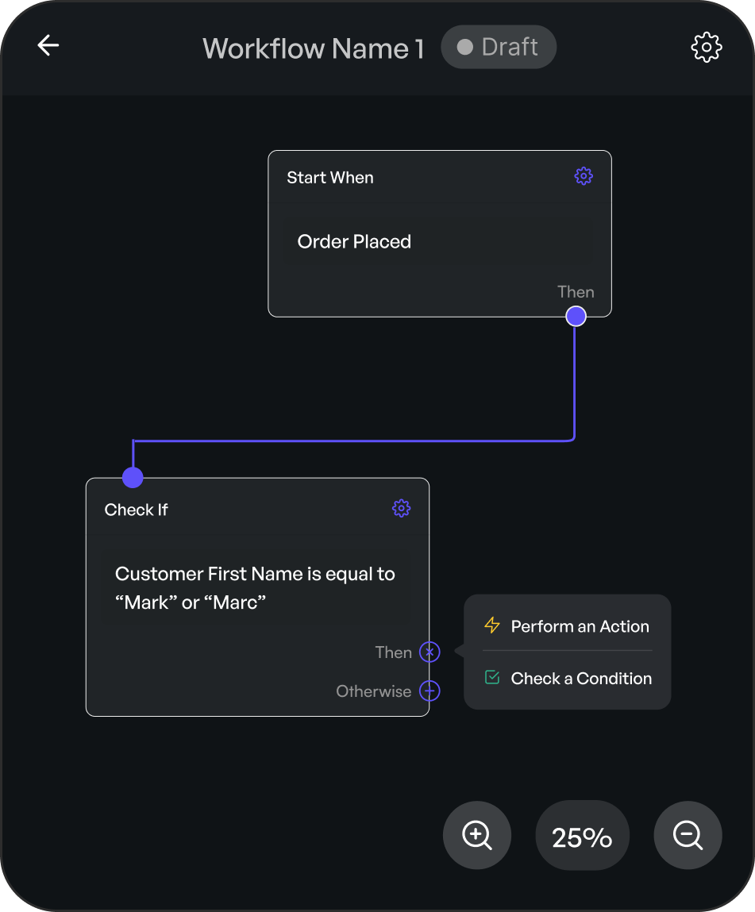Viewport: 755px width, 912px height.
Task: Open settings for the Check If condition card
Action: click(x=401, y=508)
